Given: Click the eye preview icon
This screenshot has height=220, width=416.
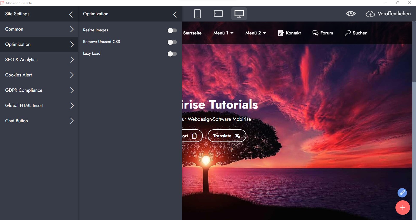Looking at the screenshot, I should tap(350, 14).
